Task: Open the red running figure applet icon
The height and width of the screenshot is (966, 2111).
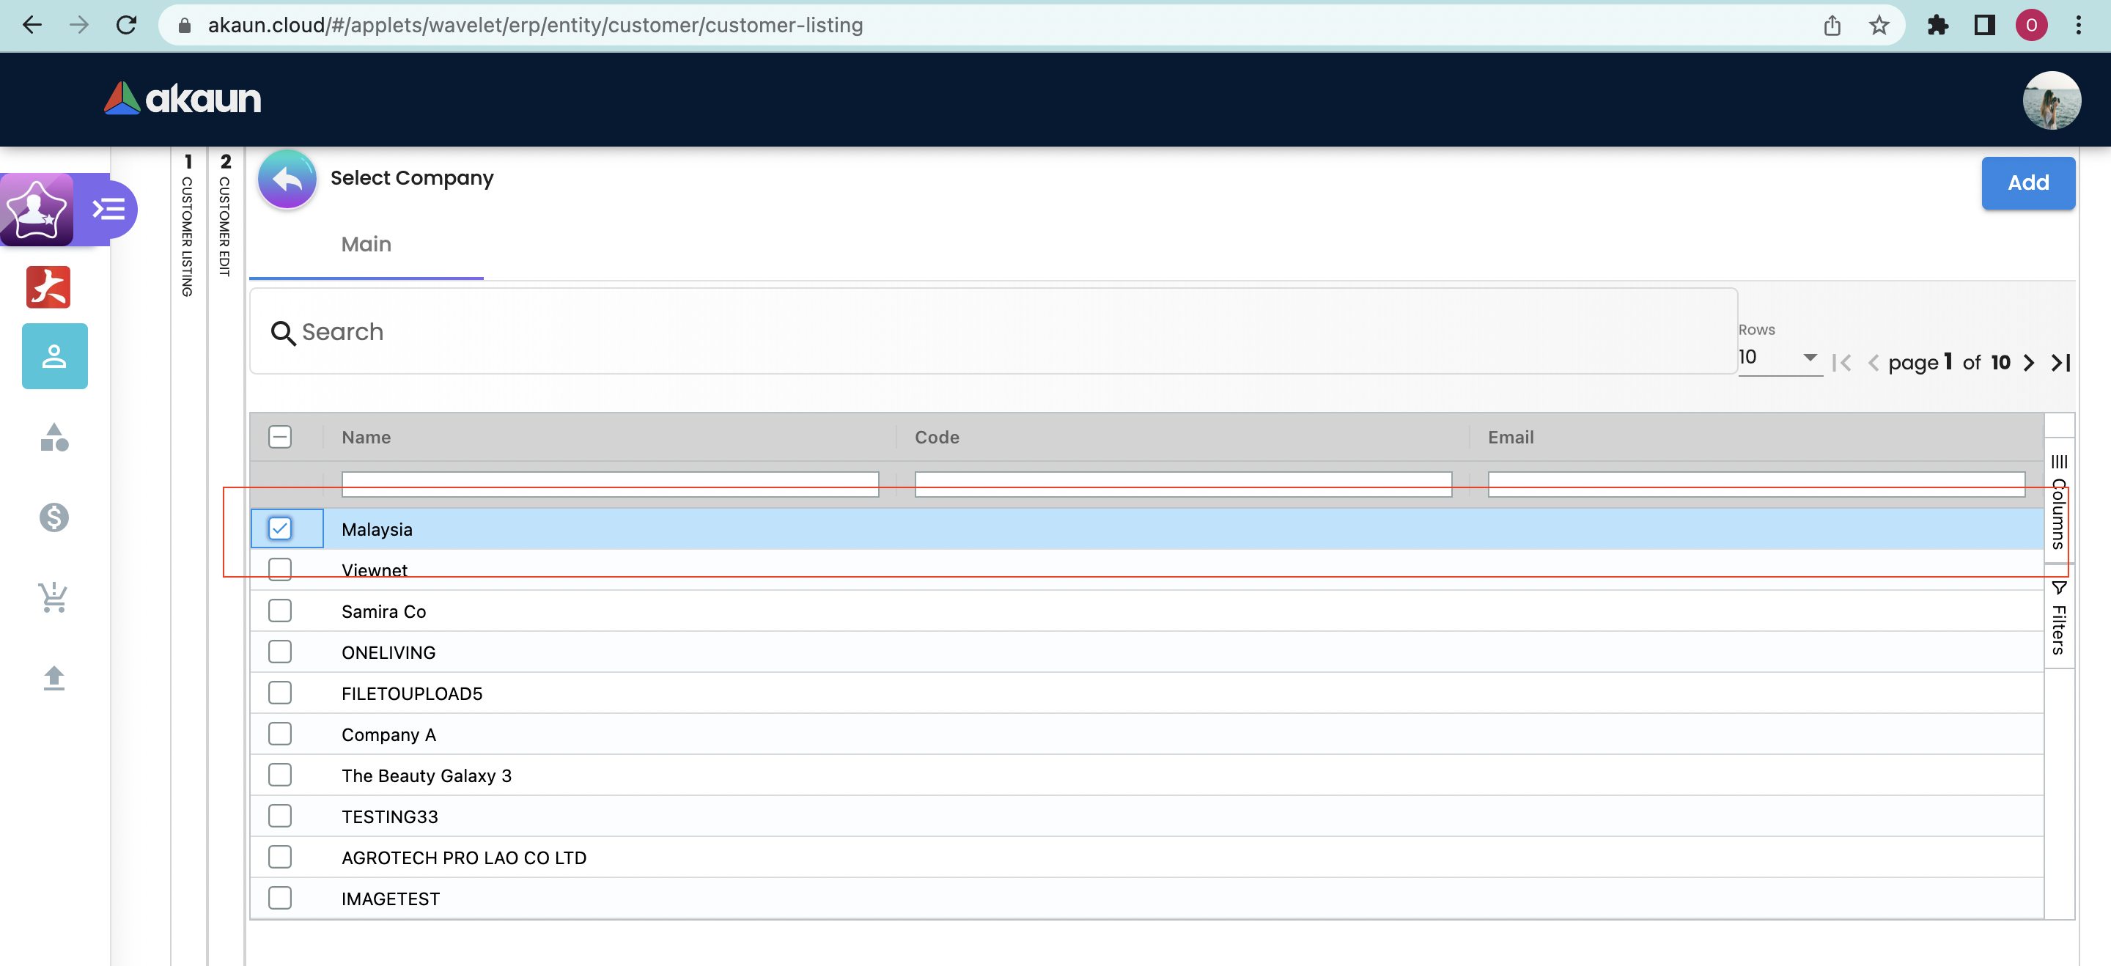Action: coord(48,287)
